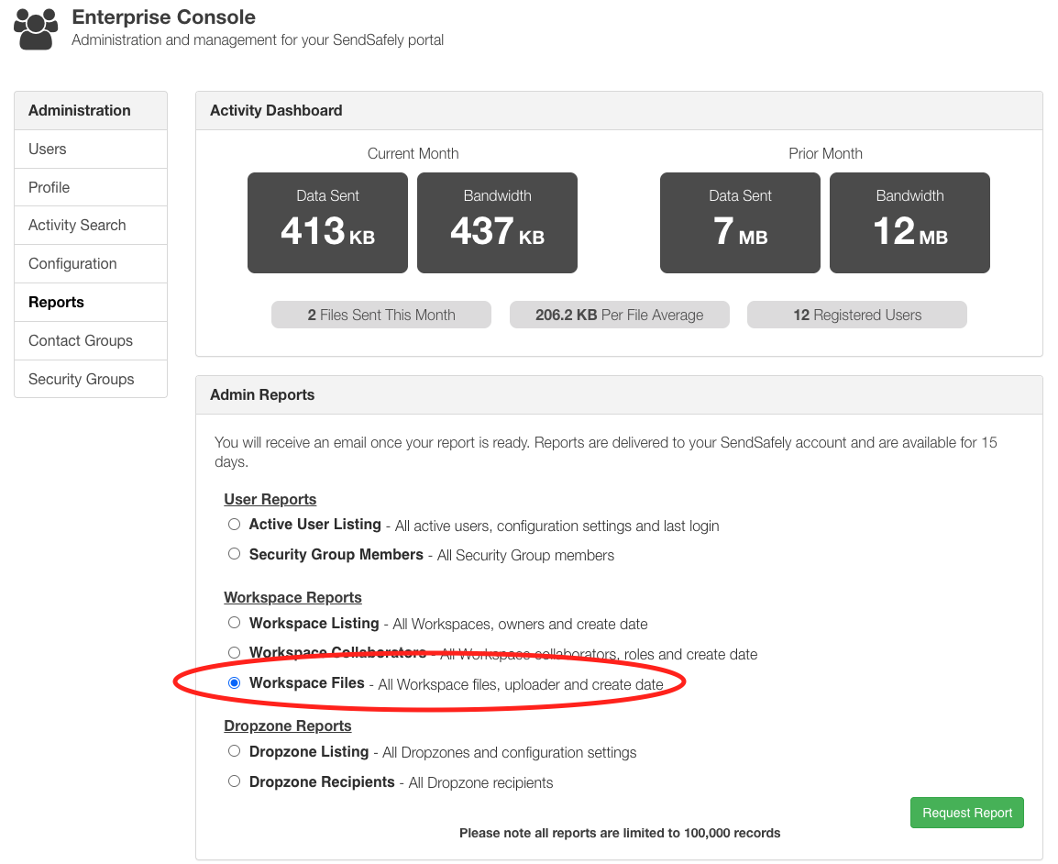Click the 12 Registered Users badge

tap(857, 315)
